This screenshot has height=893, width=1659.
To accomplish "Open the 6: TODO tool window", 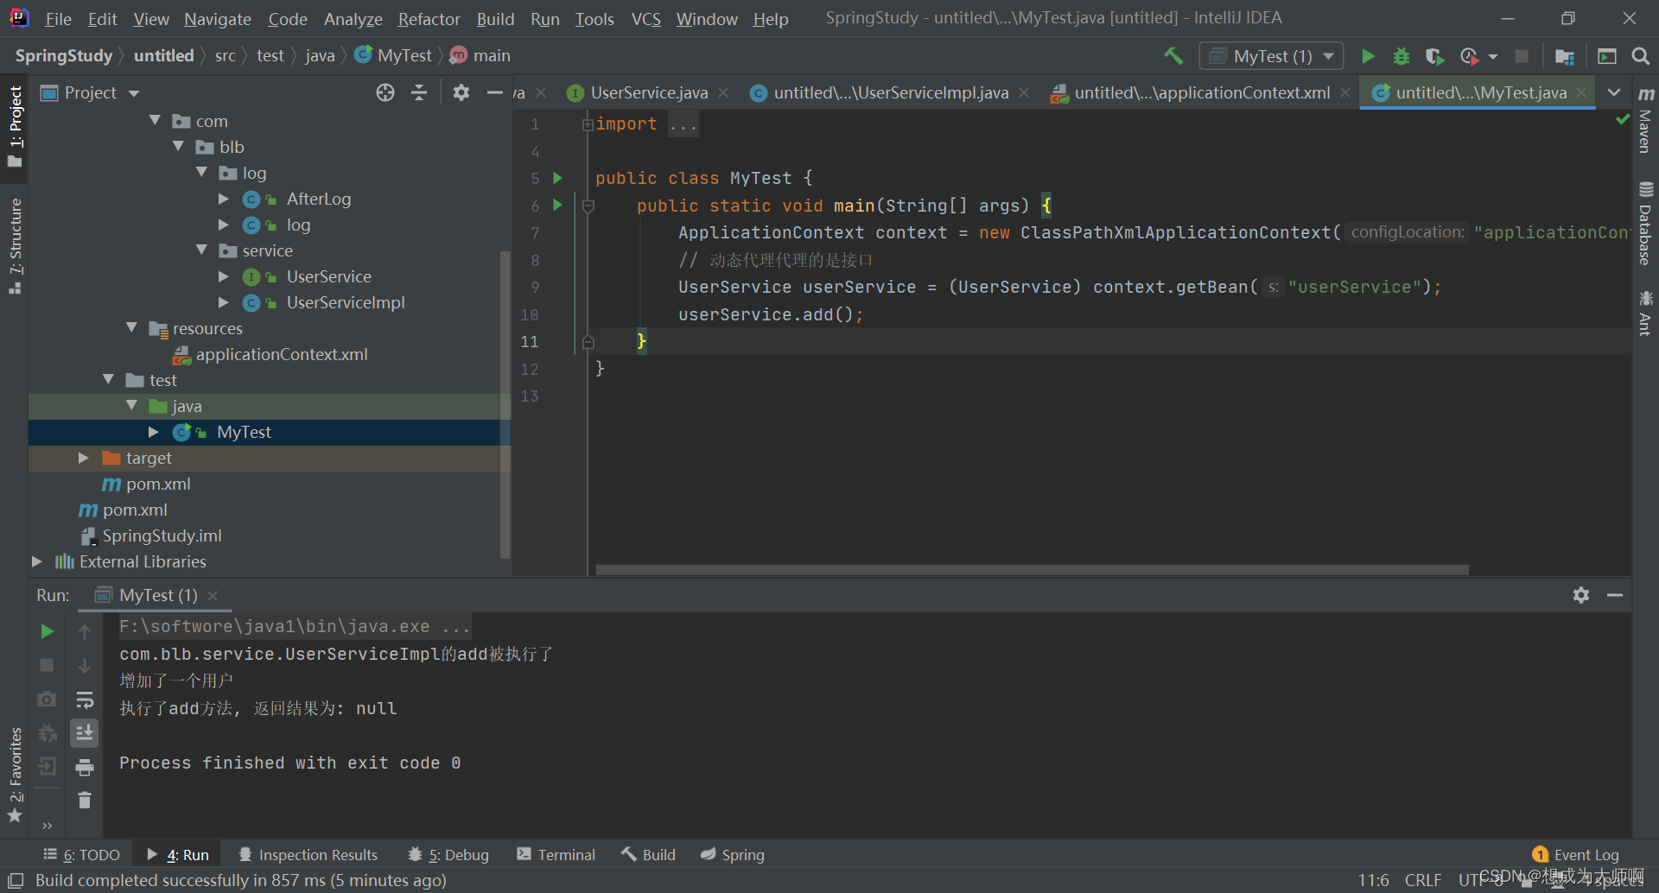I will [x=82, y=854].
